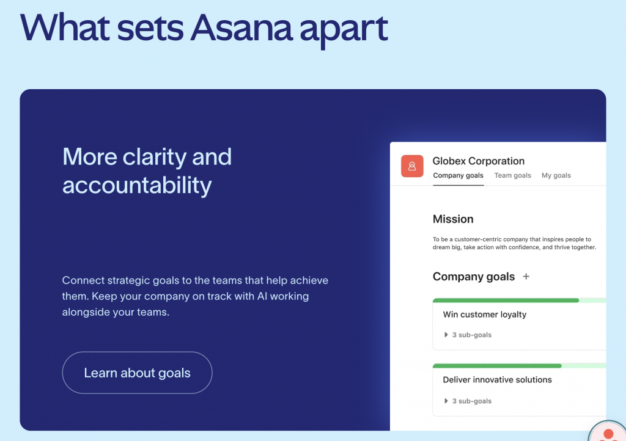The image size is (626, 441).
Task: Open the Win customer loyalty goal
Action: [x=484, y=314]
